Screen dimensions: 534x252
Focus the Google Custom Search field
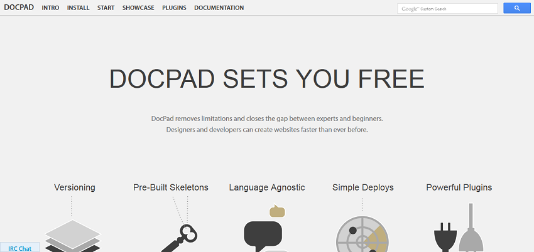[447, 9]
